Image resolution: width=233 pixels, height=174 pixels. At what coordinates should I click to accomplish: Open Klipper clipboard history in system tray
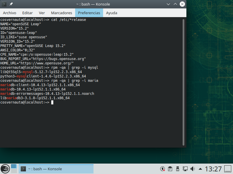[170, 169]
